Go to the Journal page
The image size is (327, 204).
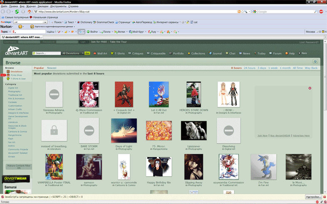pyautogui.click(x=215, y=54)
